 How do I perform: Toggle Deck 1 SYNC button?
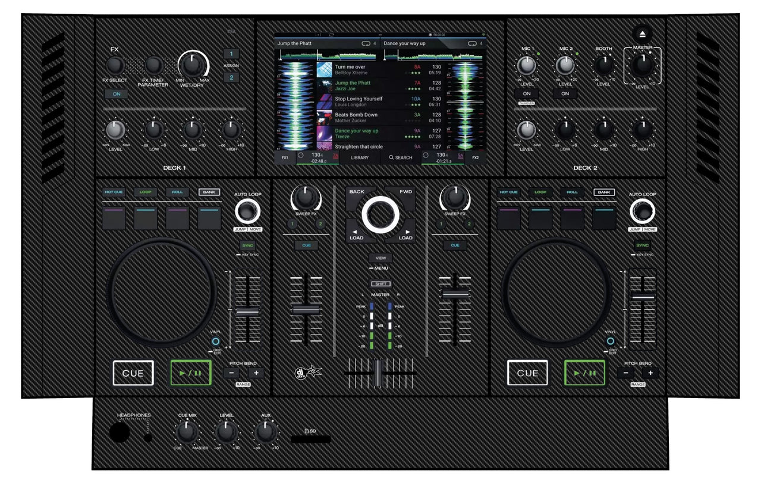click(247, 245)
